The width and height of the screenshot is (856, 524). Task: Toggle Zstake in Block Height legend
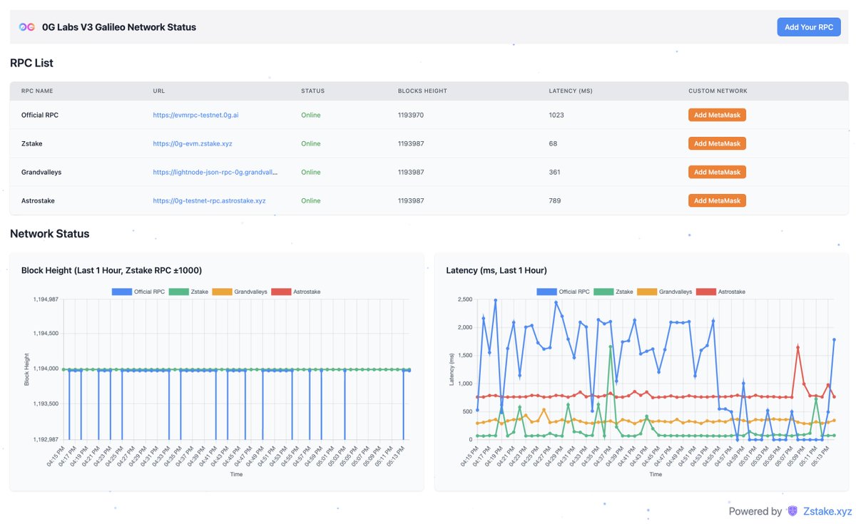pos(190,292)
